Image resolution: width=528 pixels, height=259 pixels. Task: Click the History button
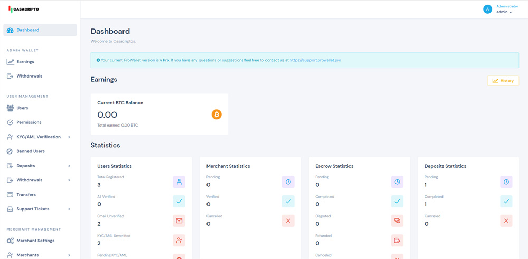[x=503, y=81]
